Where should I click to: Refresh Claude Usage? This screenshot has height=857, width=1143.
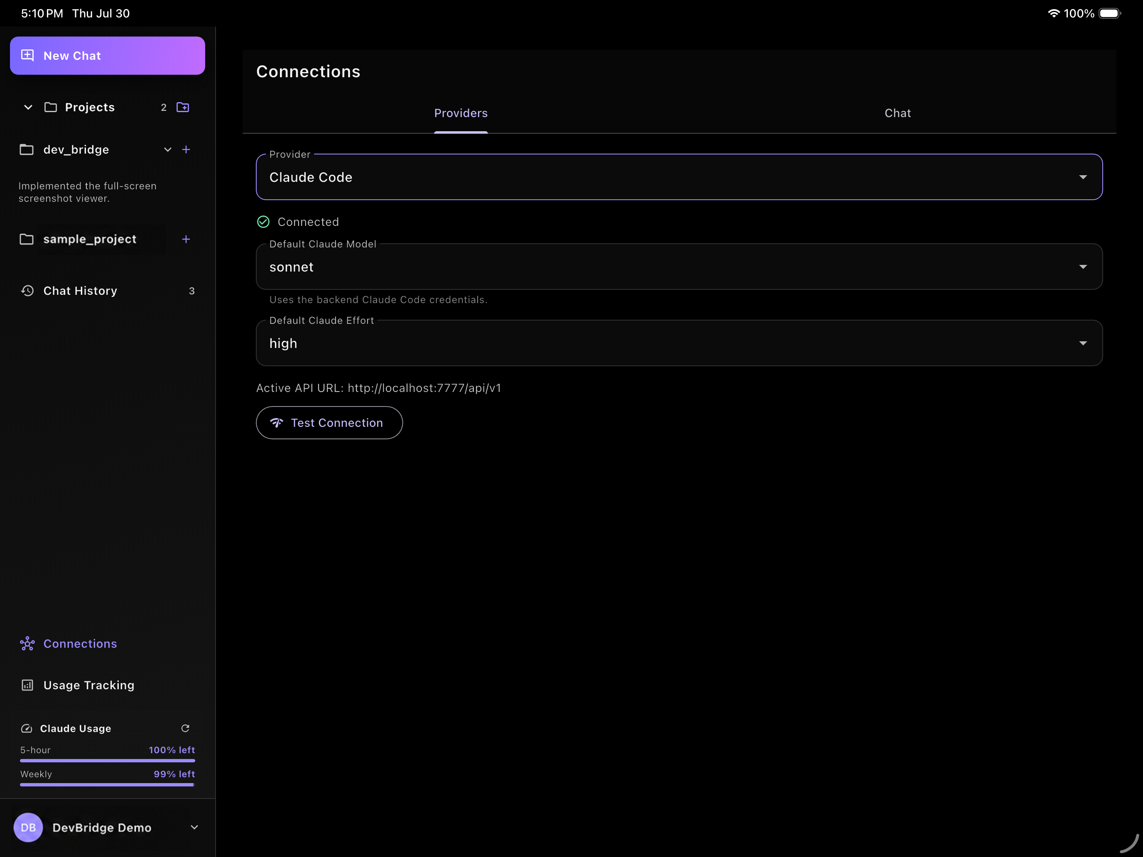click(185, 728)
